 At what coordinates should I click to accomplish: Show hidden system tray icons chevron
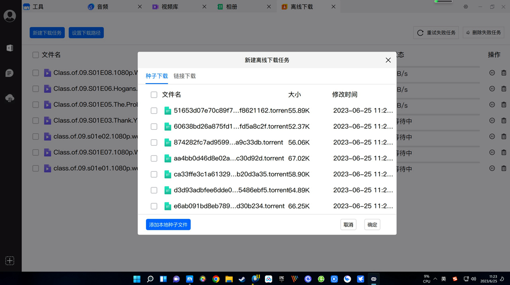(x=435, y=279)
